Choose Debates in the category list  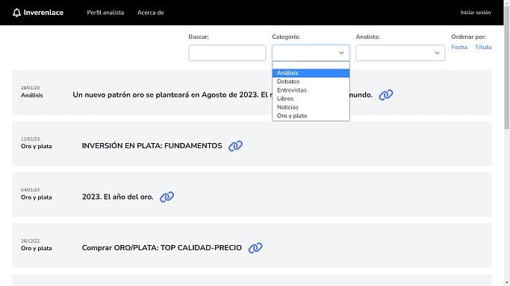pyautogui.click(x=311, y=81)
